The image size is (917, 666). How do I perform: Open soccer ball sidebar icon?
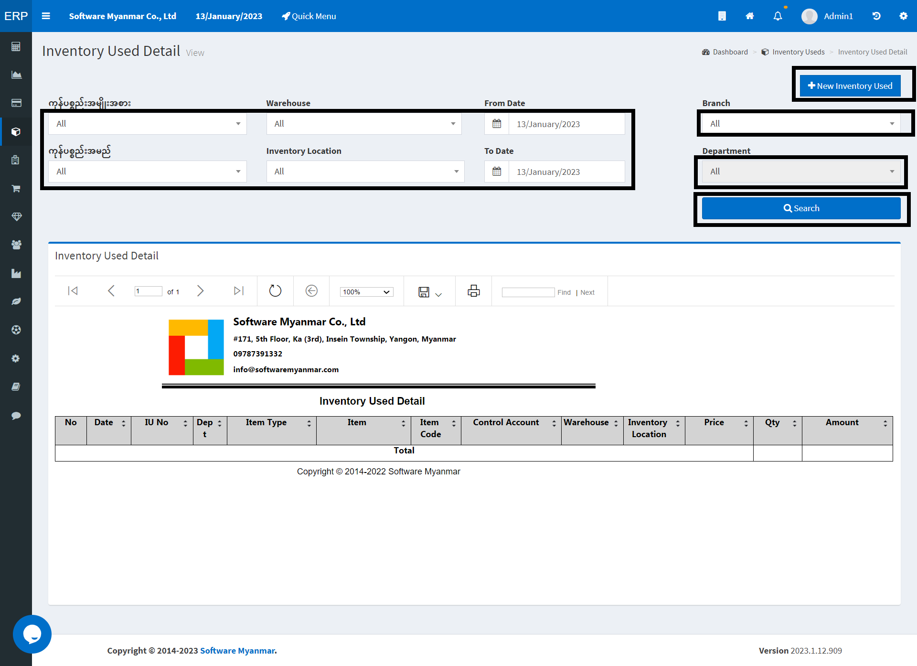point(16,330)
